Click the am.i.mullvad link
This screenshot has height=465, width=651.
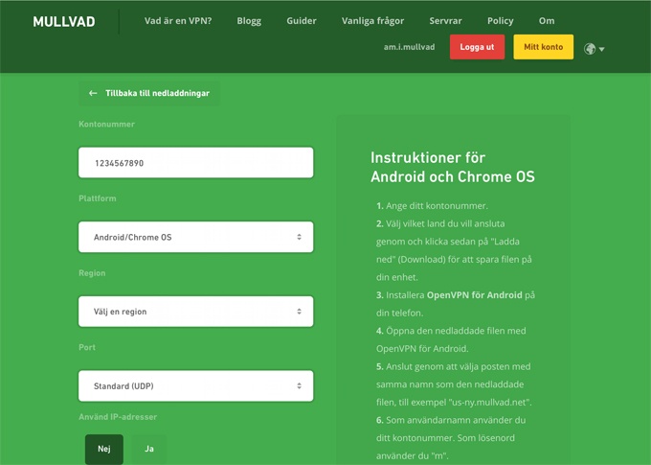(x=409, y=47)
